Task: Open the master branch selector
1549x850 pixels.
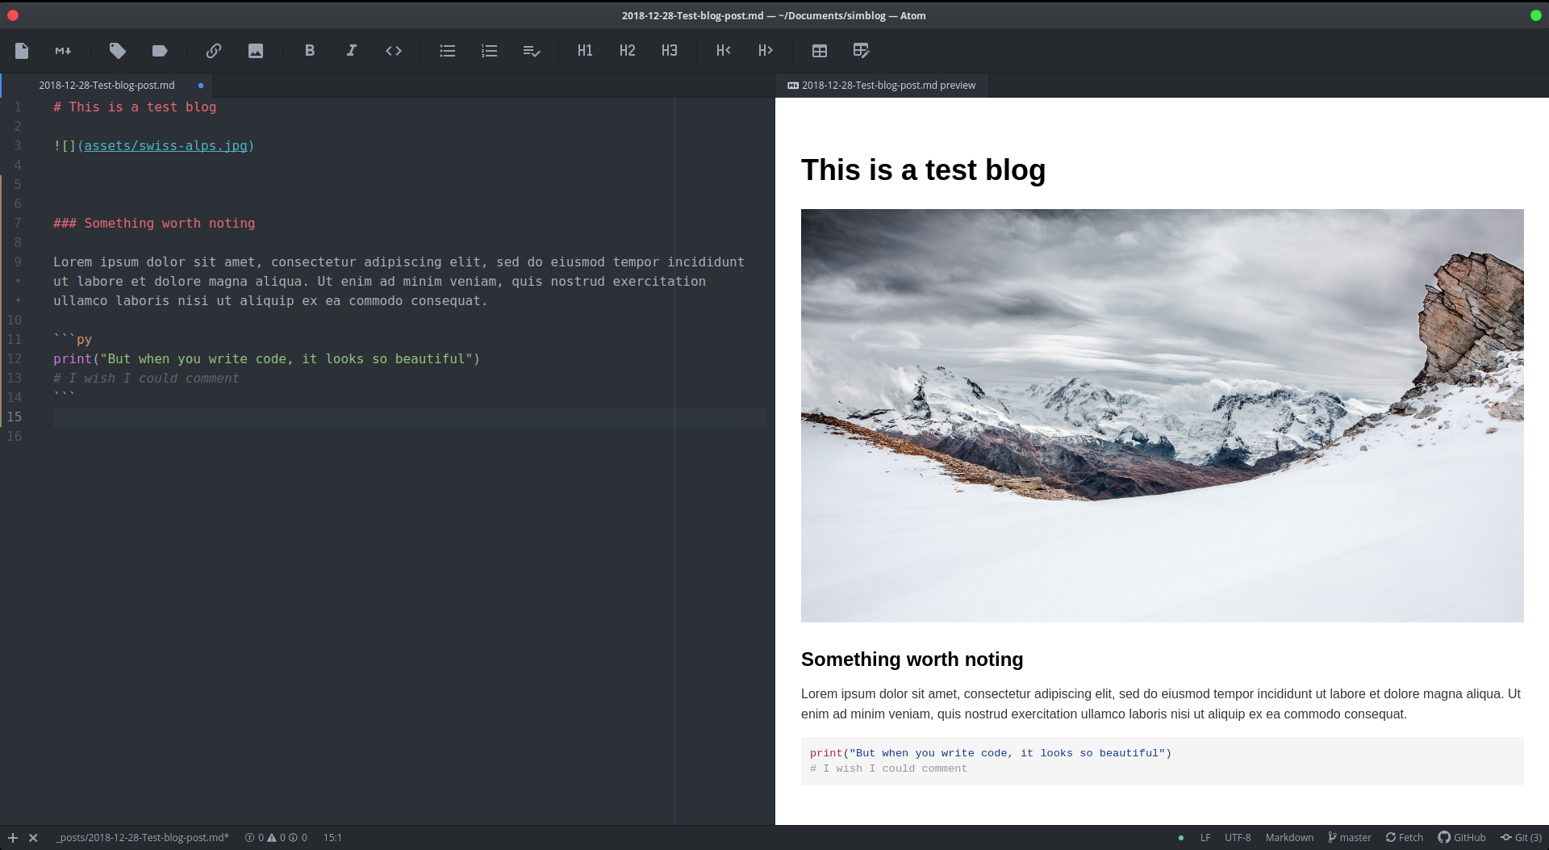Action: [1350, 838]
